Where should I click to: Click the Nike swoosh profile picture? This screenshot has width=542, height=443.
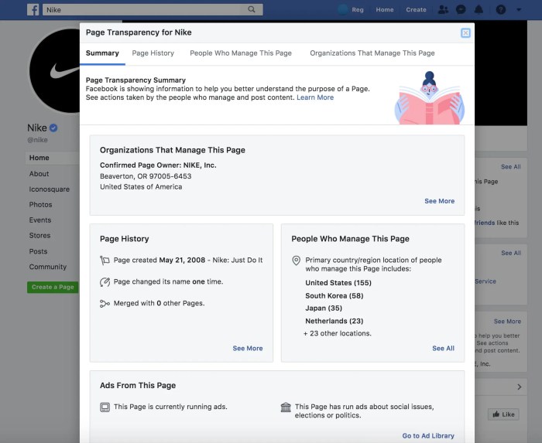[x=55, y=70]
